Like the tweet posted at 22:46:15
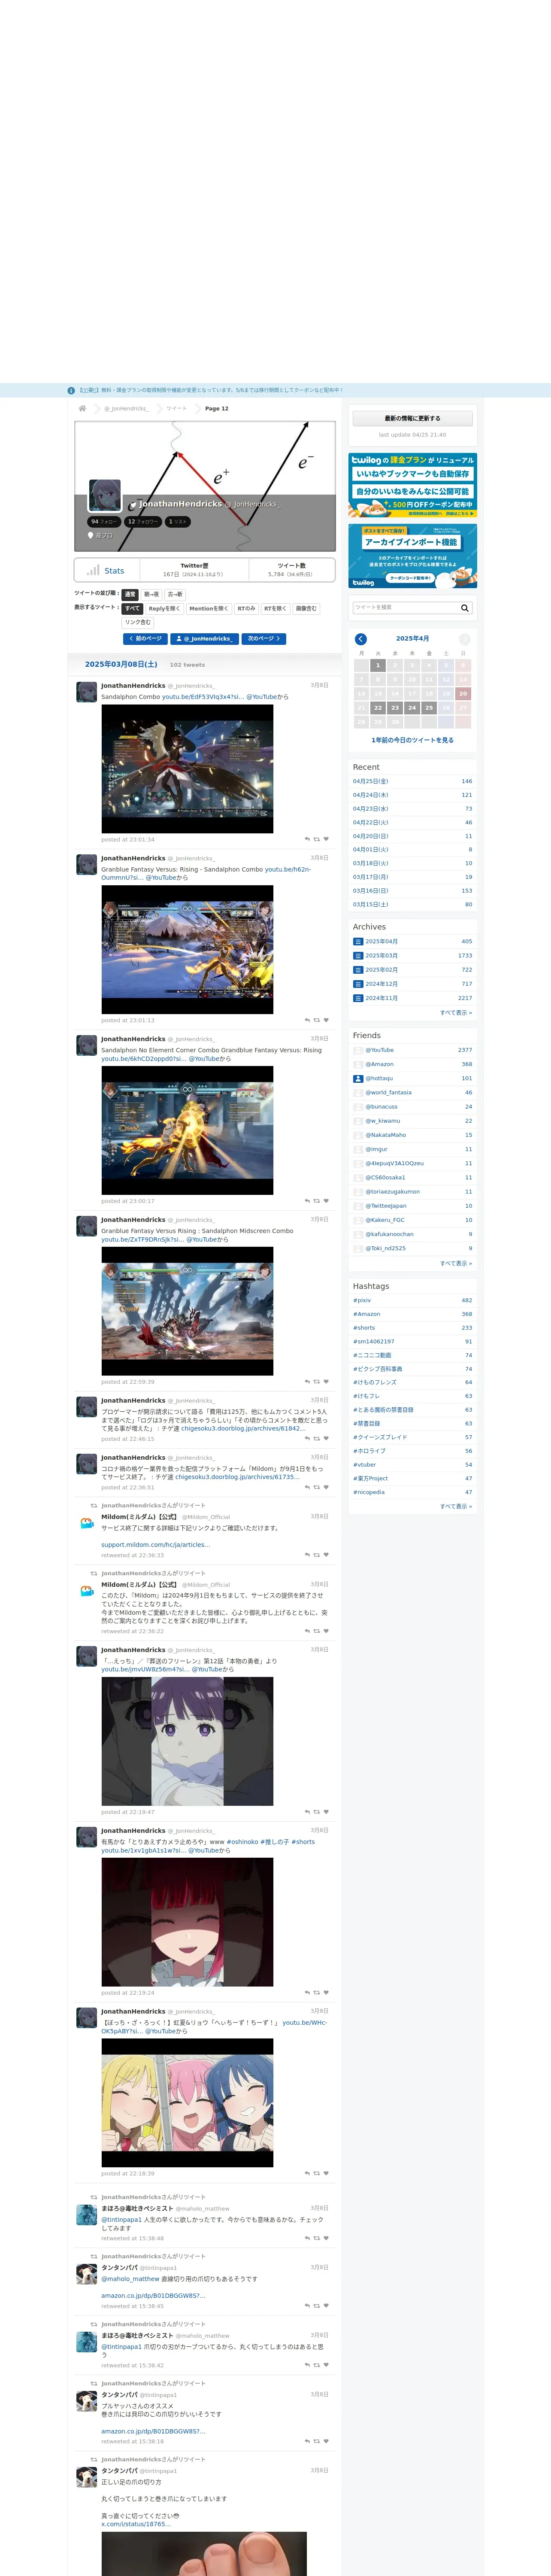Image resolution: width=551 pixels, height=2576 pixels. coord(326,1439)
